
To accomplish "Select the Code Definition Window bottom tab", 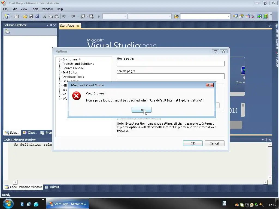I will pyautogui.click(x=23, y=187).
